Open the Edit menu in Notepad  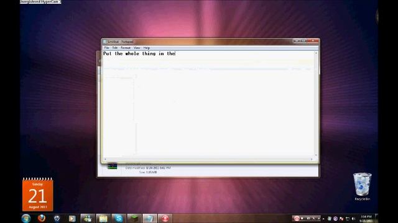point(114,48)
